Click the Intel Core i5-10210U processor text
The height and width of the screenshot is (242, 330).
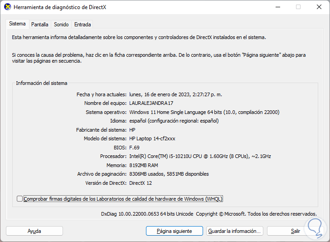200,156
